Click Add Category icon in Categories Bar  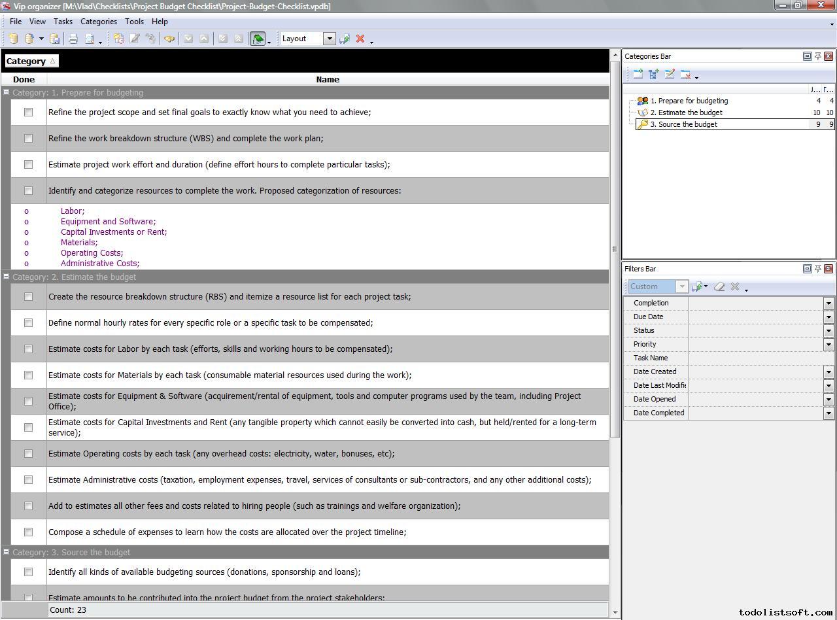pos(638,75)
